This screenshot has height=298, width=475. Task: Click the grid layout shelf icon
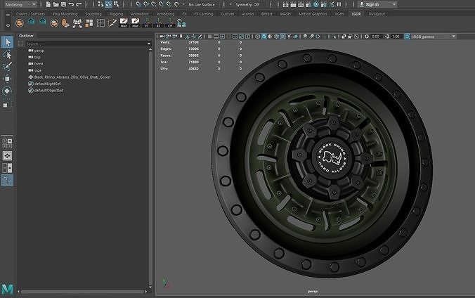tap(100, 23)
